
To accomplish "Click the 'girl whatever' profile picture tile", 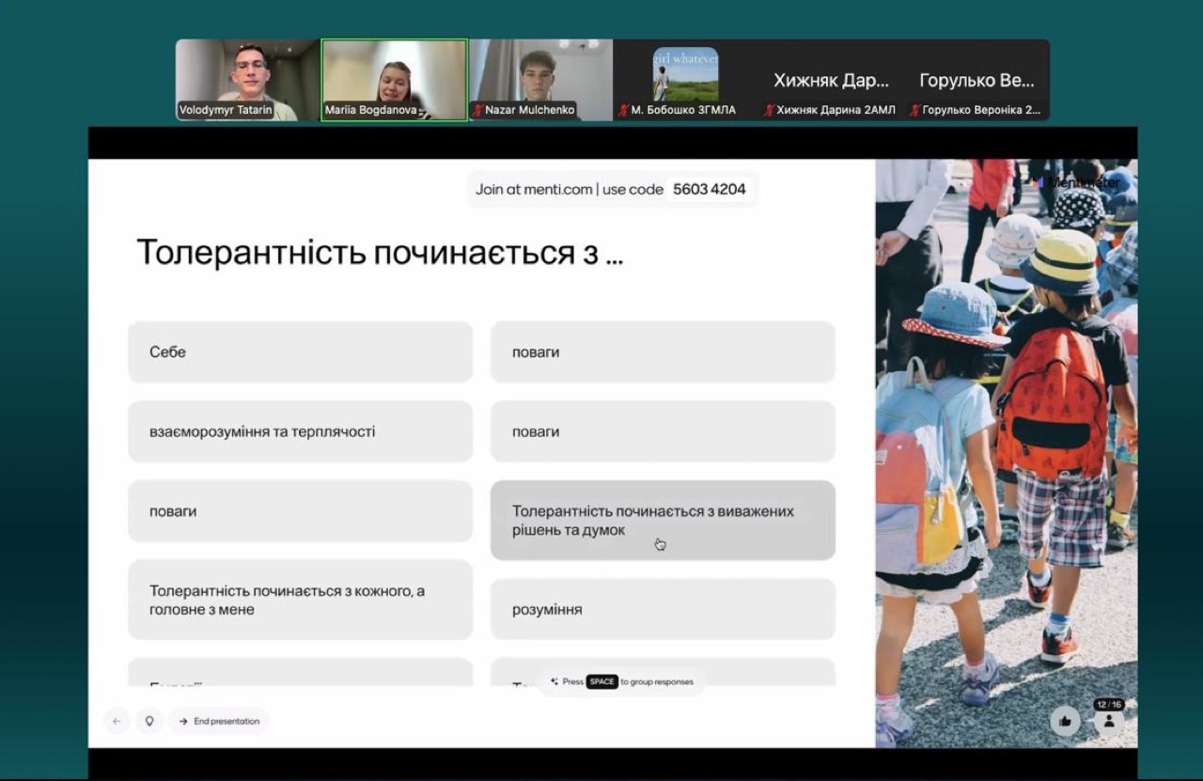I will point(685,74).
